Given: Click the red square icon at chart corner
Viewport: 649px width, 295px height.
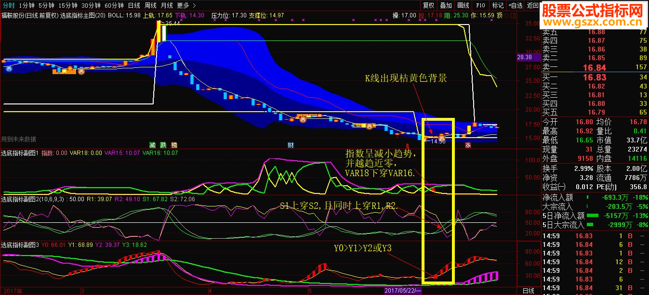Looking at the screenshot, I should coord(513,15).
